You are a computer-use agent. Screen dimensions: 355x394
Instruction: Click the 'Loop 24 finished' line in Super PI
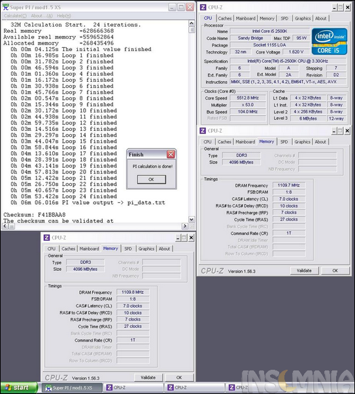point(63,196)
